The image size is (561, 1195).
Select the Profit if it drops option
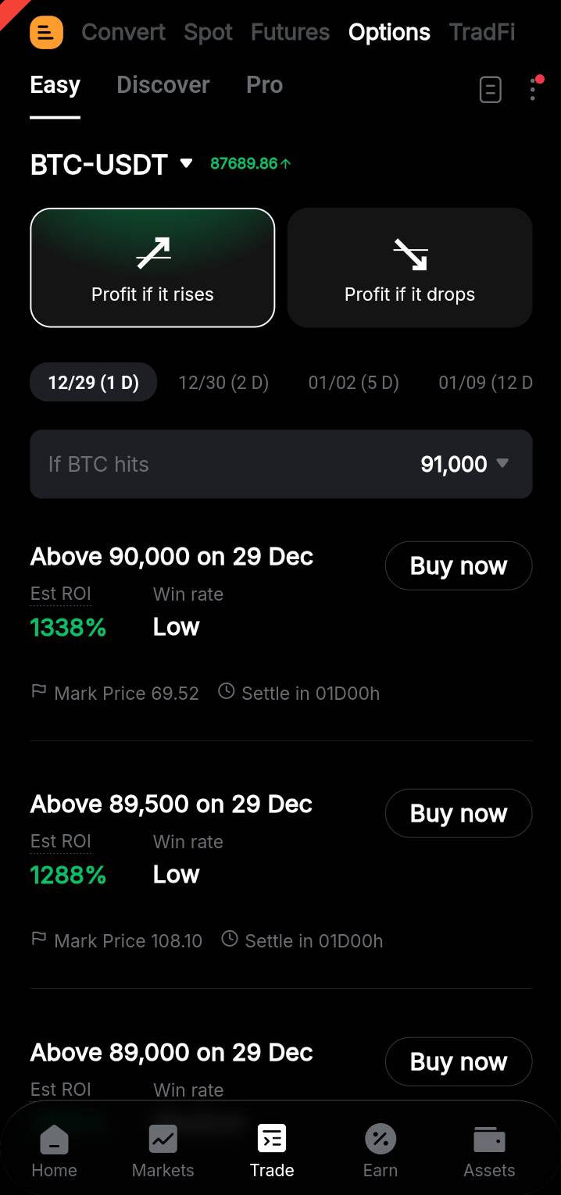(409, 267)
